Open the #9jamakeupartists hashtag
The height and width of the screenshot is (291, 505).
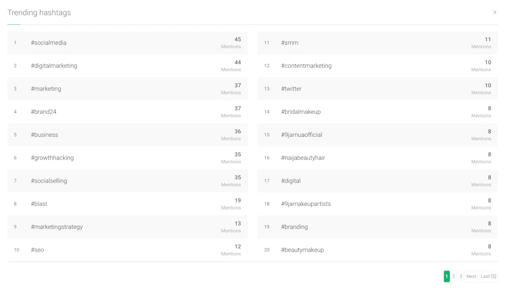(x=306, y=204)
